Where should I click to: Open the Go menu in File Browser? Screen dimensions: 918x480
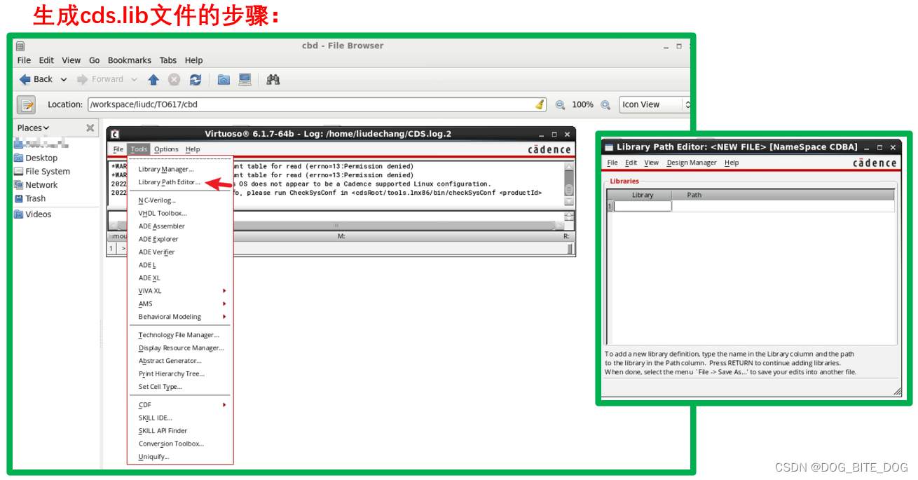click(95, 60)
